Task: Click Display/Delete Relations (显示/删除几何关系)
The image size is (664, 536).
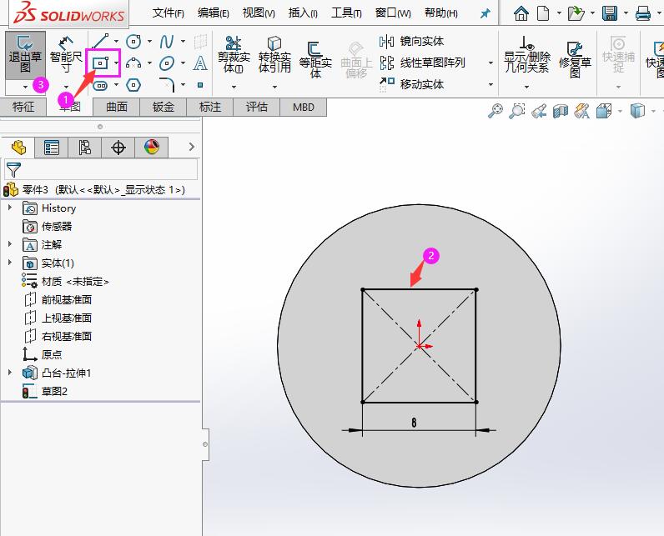Action: 527,55
